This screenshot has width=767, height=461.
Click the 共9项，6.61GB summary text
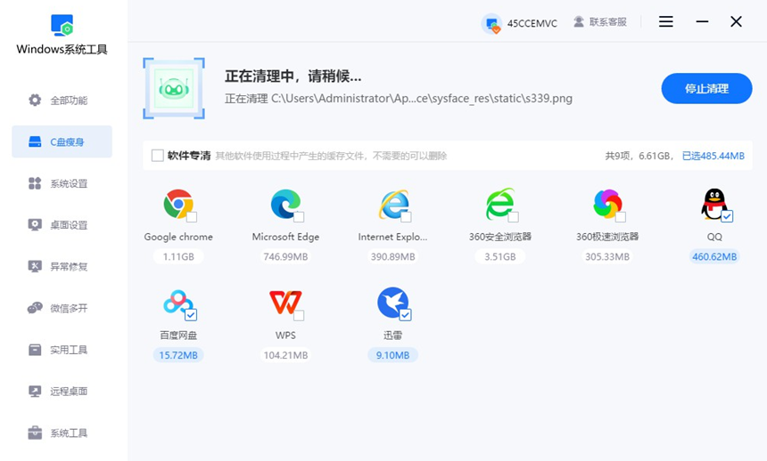click(x=639, y=156)
